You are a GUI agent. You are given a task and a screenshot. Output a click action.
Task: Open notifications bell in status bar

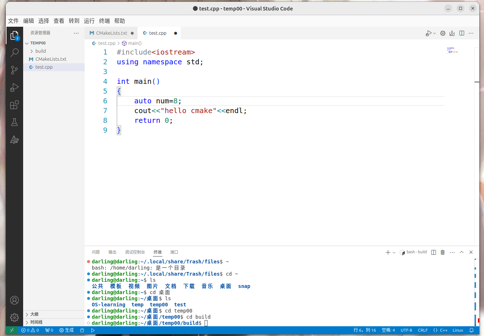point(471,330)
